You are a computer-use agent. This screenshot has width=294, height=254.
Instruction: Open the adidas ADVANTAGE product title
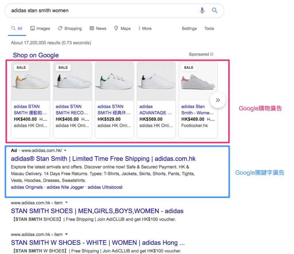pyautogui.click(x=156, y=110)
